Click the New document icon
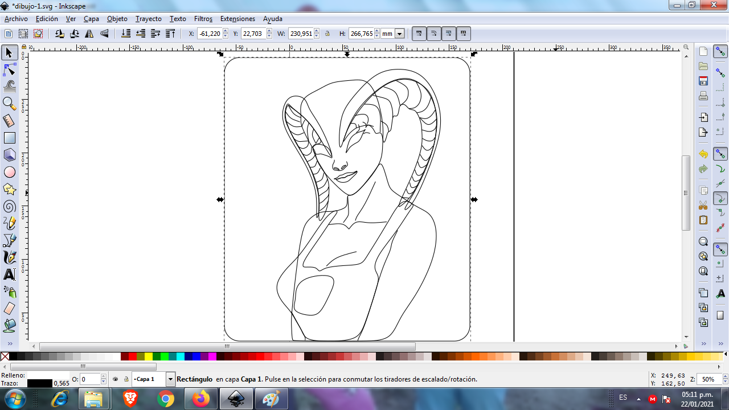 coord(703,51)
